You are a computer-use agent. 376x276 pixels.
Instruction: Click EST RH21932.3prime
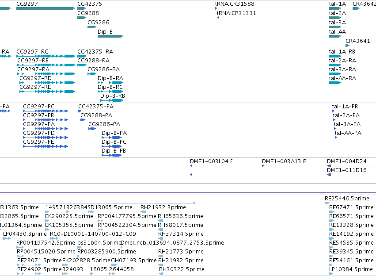144,212
